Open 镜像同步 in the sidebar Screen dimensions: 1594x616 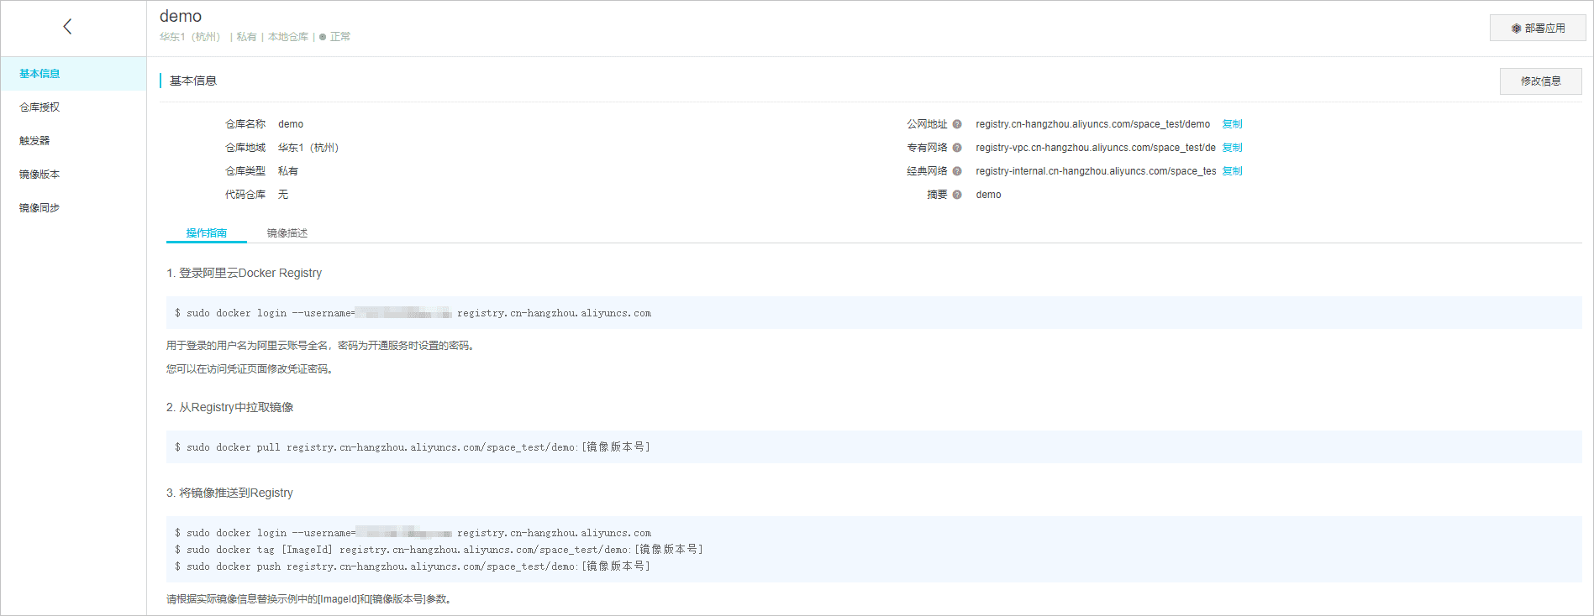pos(74,208)
